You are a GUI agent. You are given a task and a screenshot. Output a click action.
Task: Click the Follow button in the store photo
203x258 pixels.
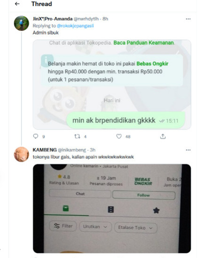143,195
